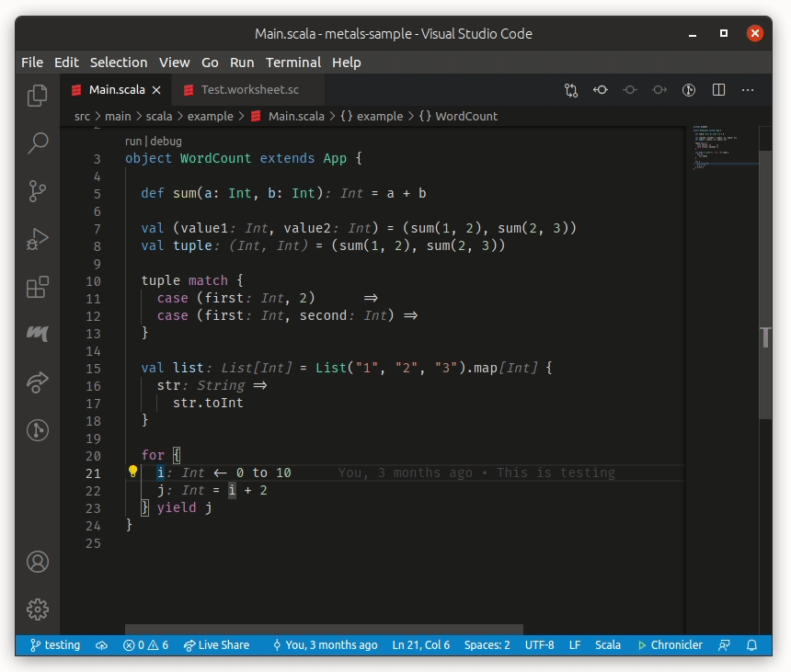Open the Go menu

[210, 63]
